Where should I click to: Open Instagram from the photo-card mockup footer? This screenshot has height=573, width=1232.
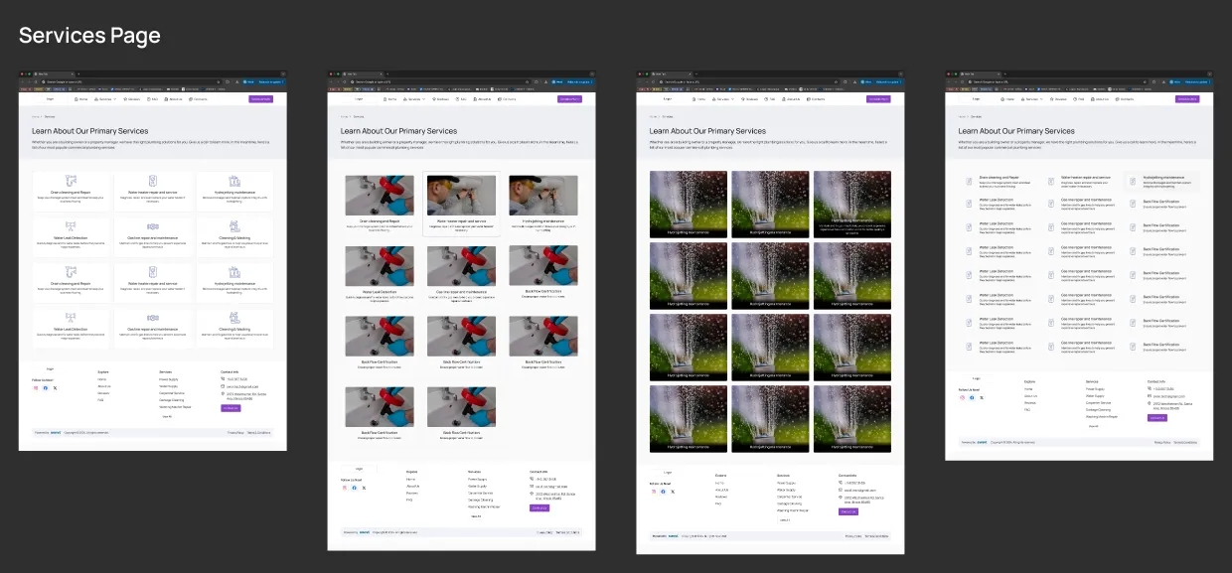345,488
